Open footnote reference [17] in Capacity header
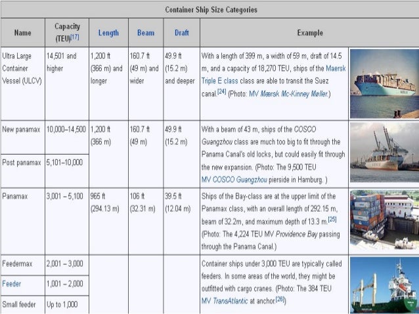419x314 pixels. pyautogui.click(x=75, y=37)
